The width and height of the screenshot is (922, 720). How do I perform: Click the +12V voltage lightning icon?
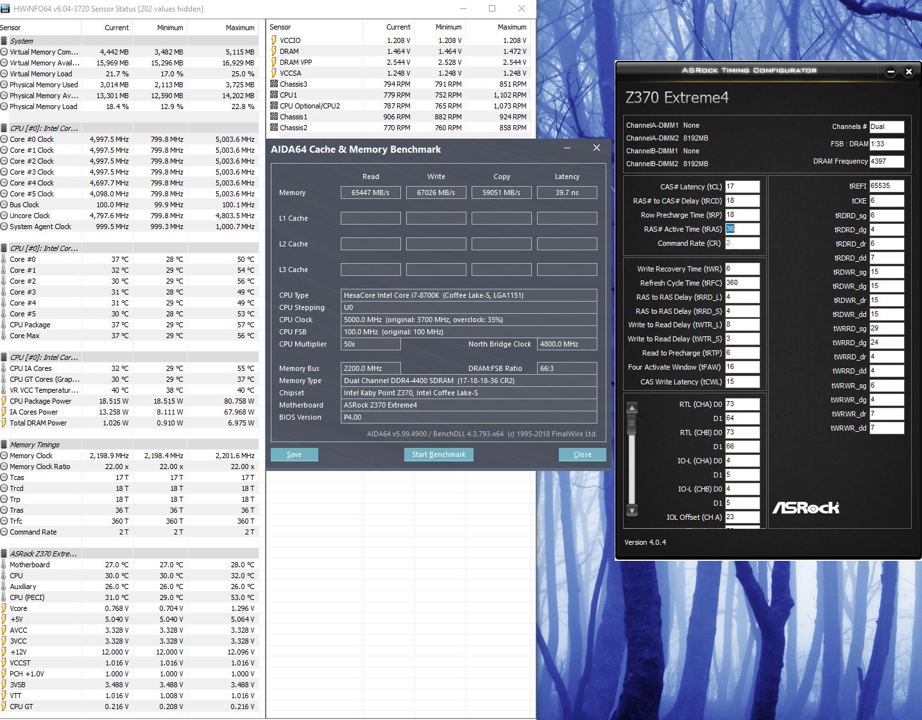4,652
